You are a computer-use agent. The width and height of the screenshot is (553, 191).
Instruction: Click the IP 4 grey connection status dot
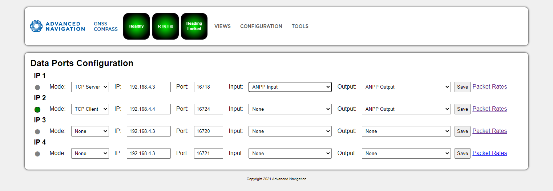click(x=37, y=154)
